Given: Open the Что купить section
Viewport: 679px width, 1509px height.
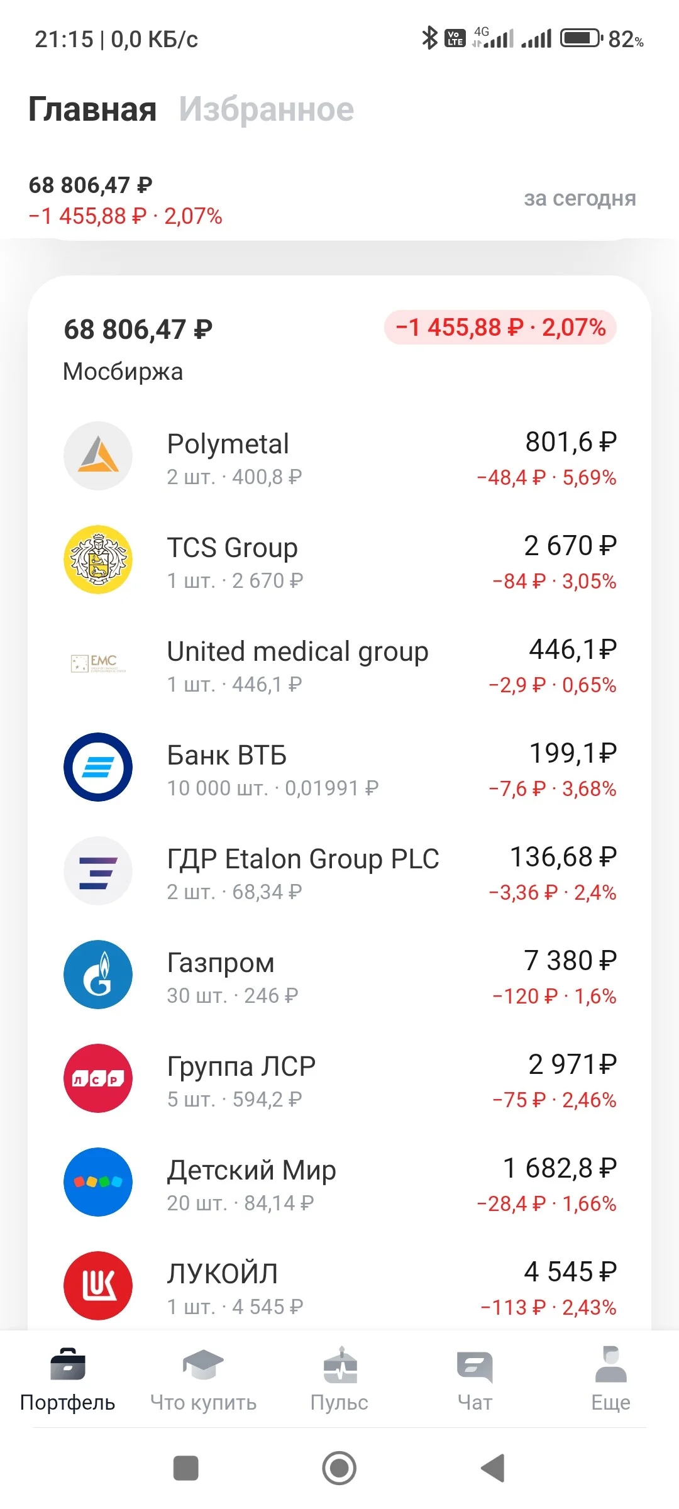Looking at the screenshot, I should click(203, 1379).
